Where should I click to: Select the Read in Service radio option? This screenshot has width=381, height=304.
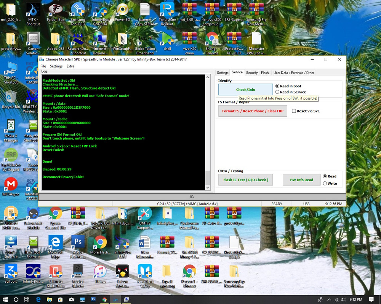[291, 92]
